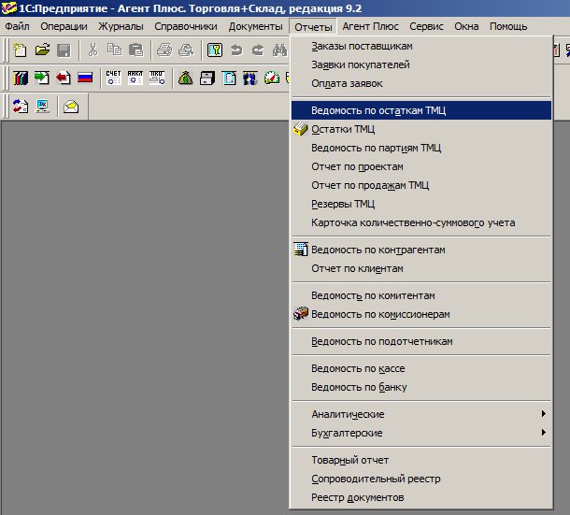Close the open Отчеты menu
This screenshot has width=570, height=515.
click(313, 26)
